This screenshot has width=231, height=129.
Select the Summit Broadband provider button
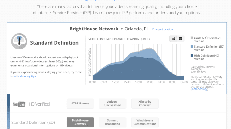(112, 122)
